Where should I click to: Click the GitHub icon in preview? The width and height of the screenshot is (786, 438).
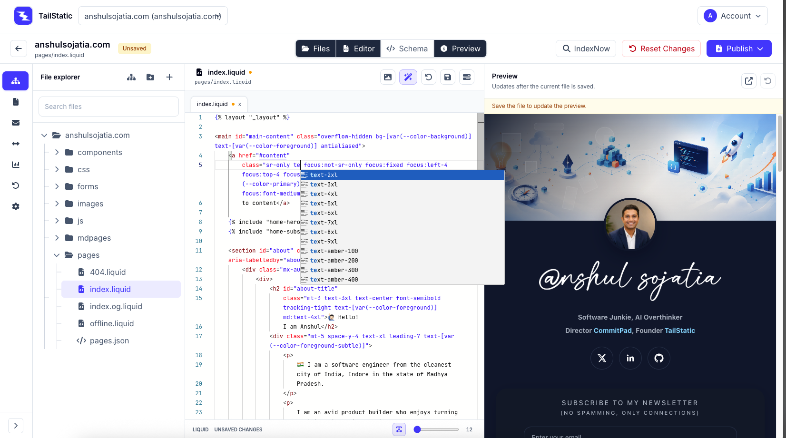coord(659,358)
